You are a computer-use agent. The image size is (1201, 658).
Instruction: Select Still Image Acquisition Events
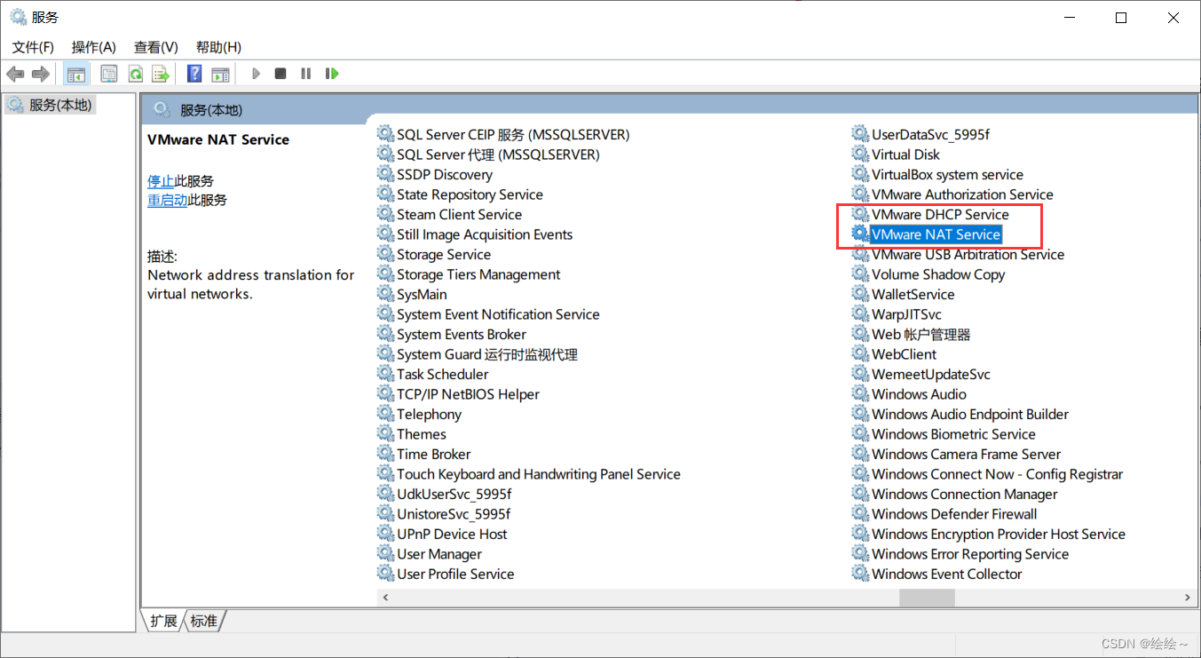pos(485,234)
